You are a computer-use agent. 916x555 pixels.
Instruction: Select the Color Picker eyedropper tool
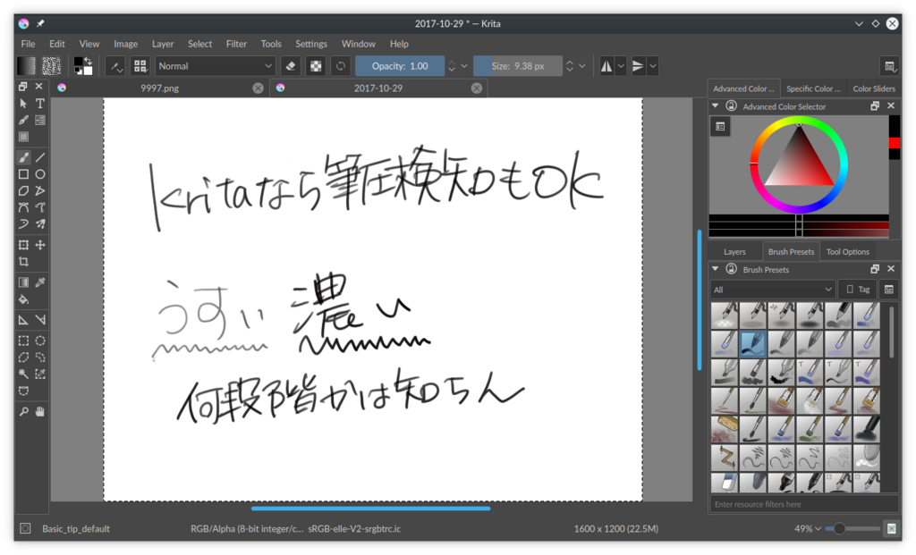(x=39, y=282)
